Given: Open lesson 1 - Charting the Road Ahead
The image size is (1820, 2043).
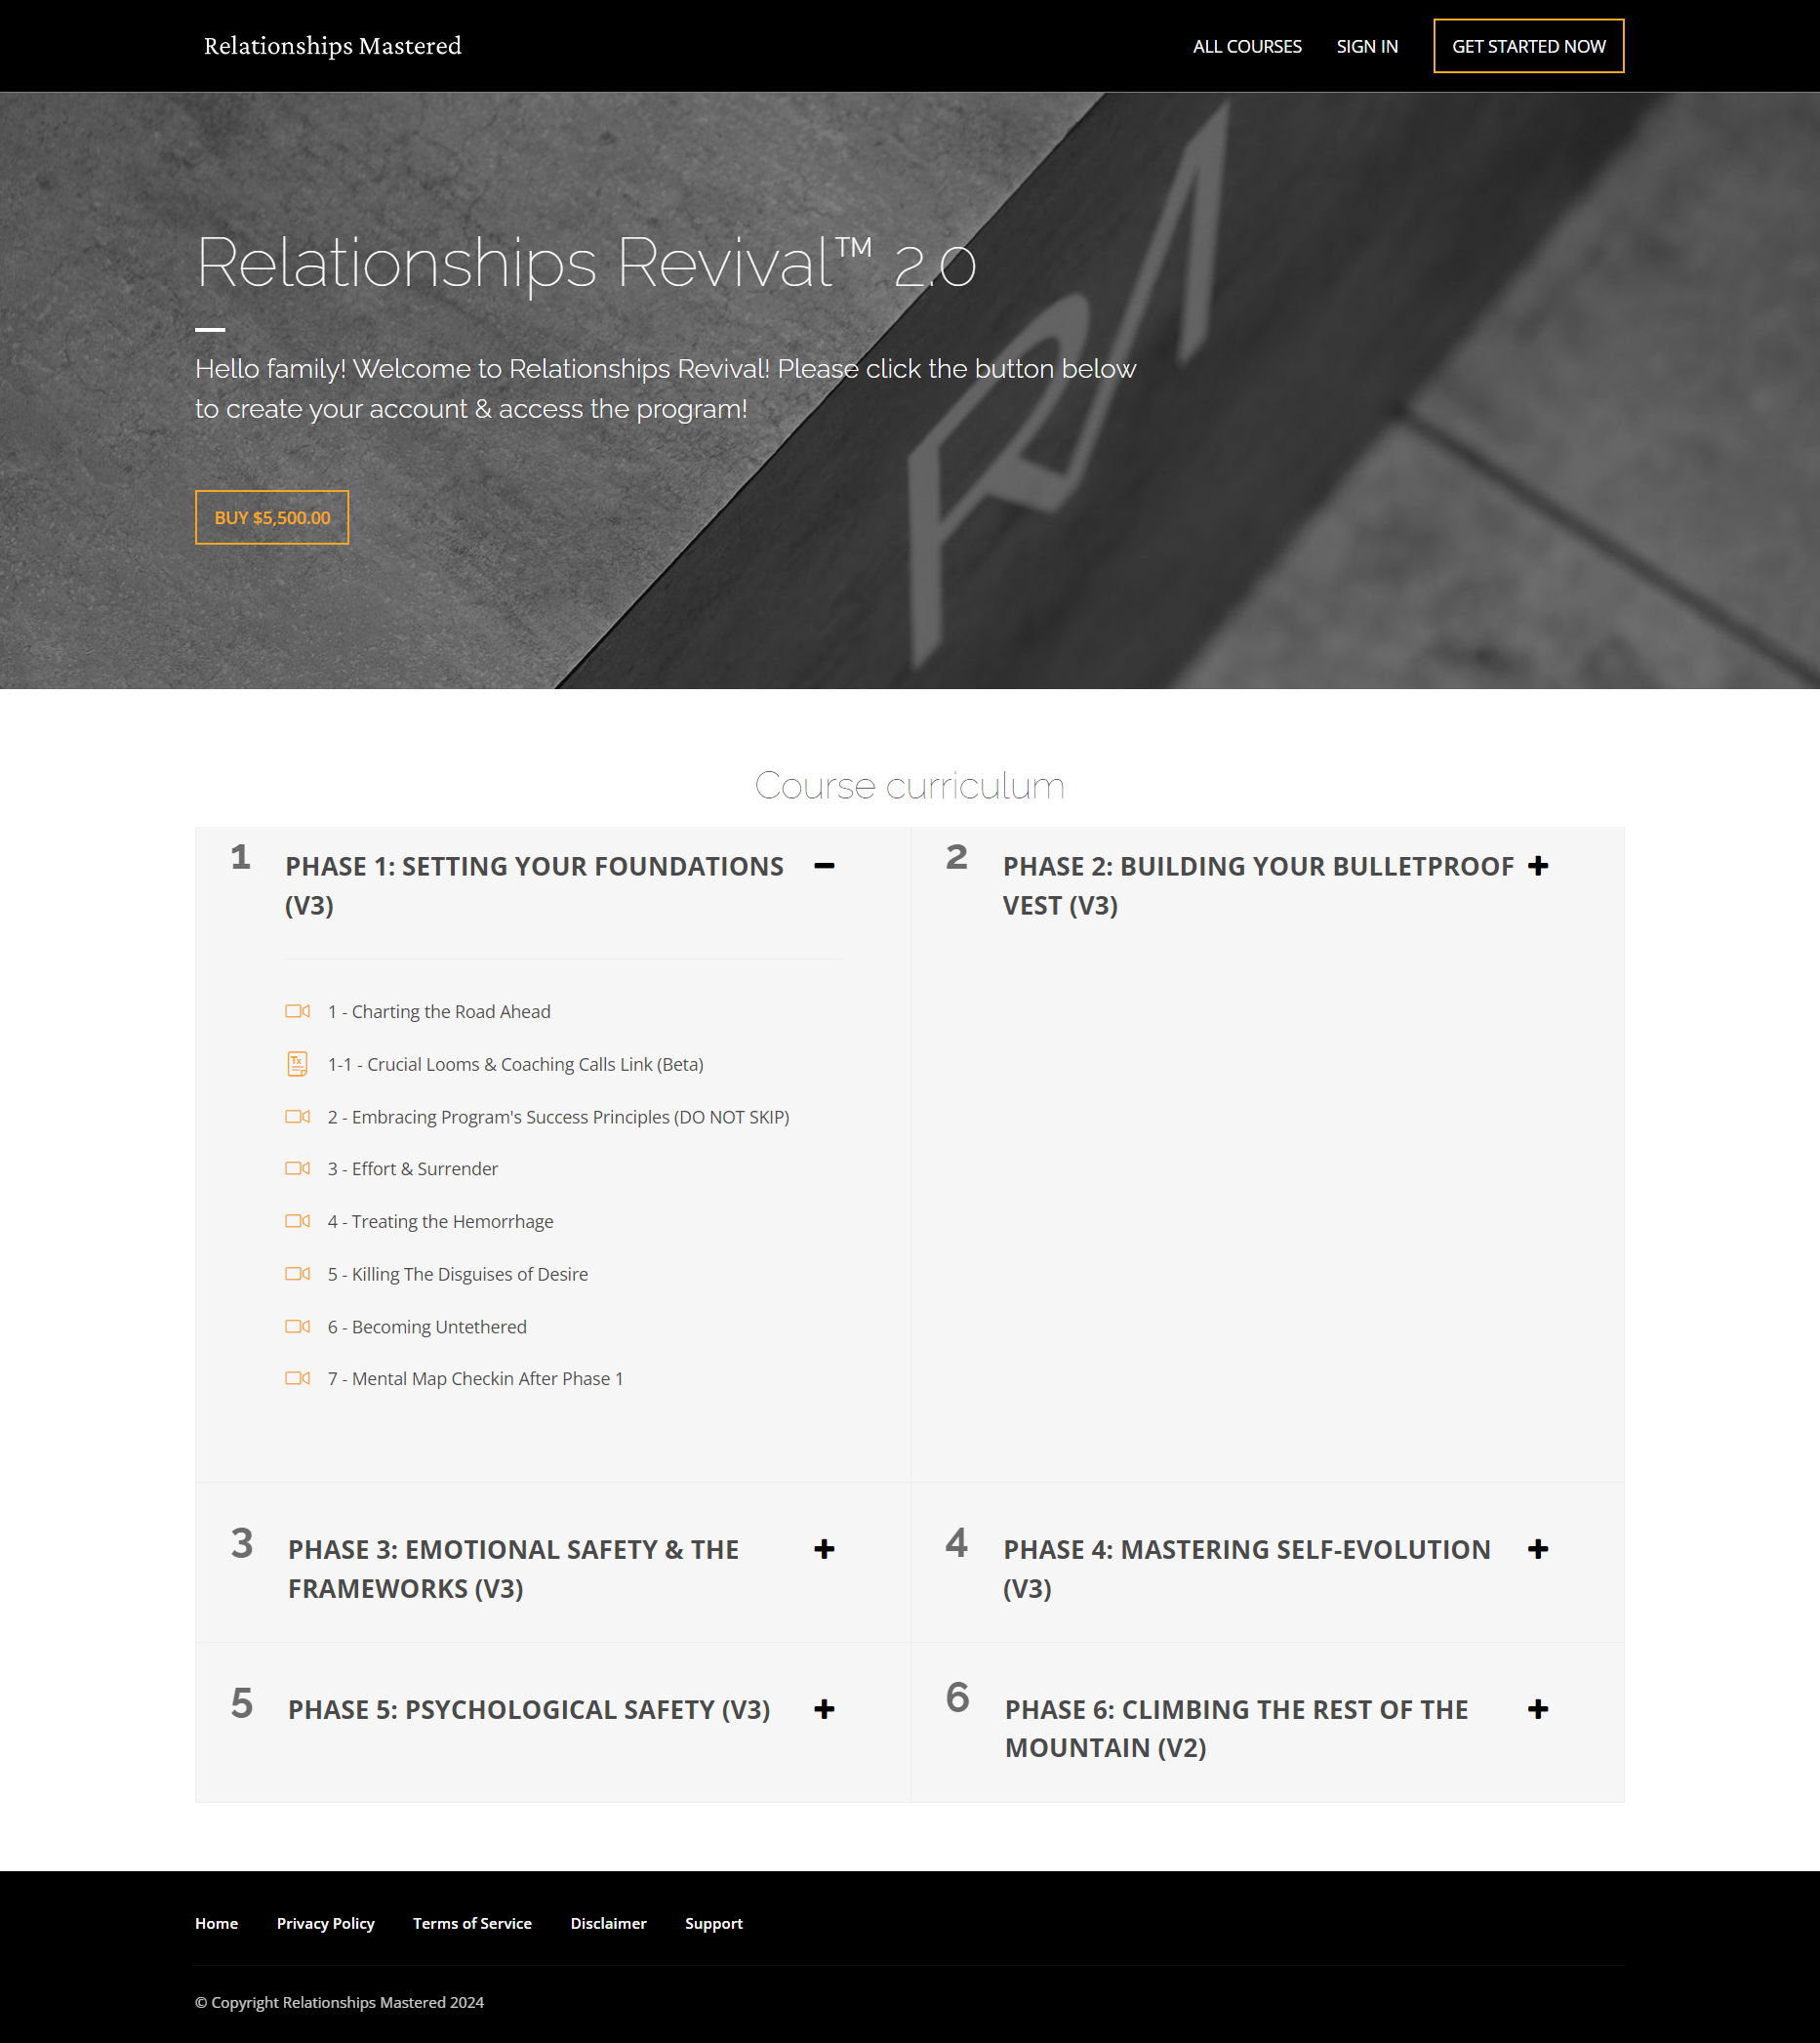Looking at the screenshot, I should click(439, 1011).
